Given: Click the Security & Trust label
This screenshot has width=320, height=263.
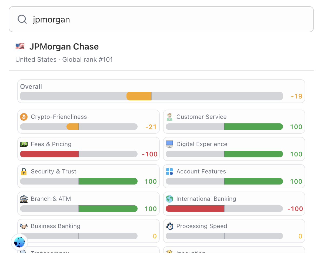Looking at the screenshot, I should (54, 172).
